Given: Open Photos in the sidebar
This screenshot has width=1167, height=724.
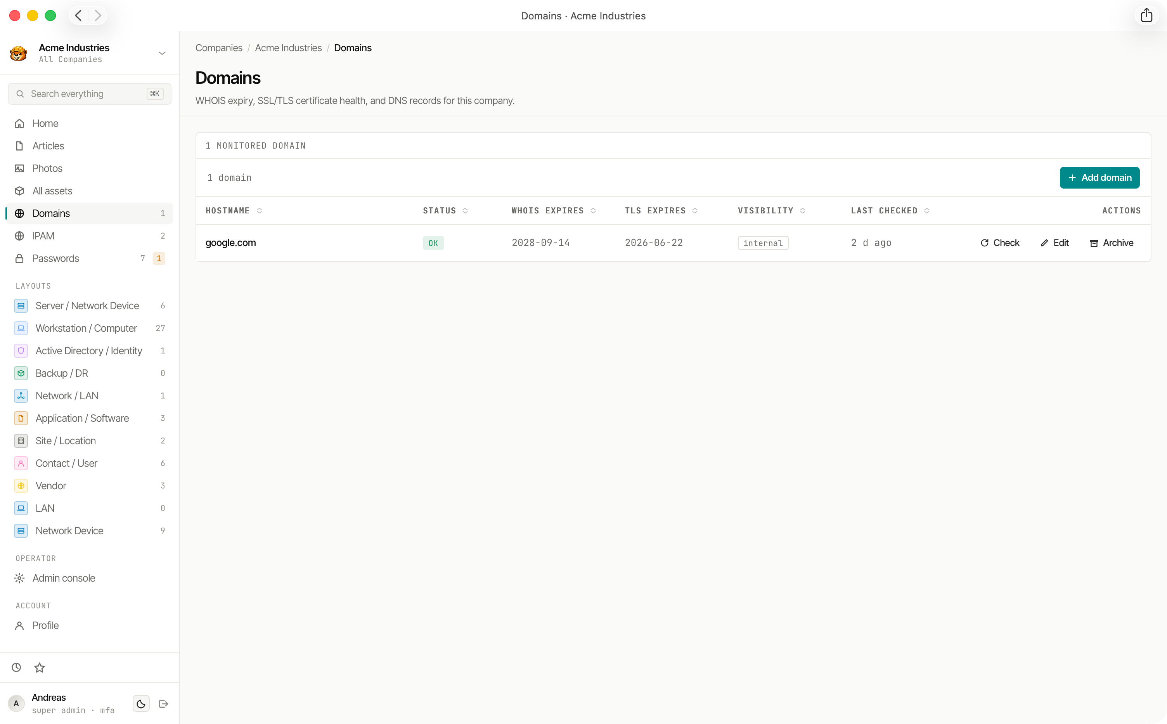Looking at the screenshot, I should pyautogui.click(x=90, y=168).
